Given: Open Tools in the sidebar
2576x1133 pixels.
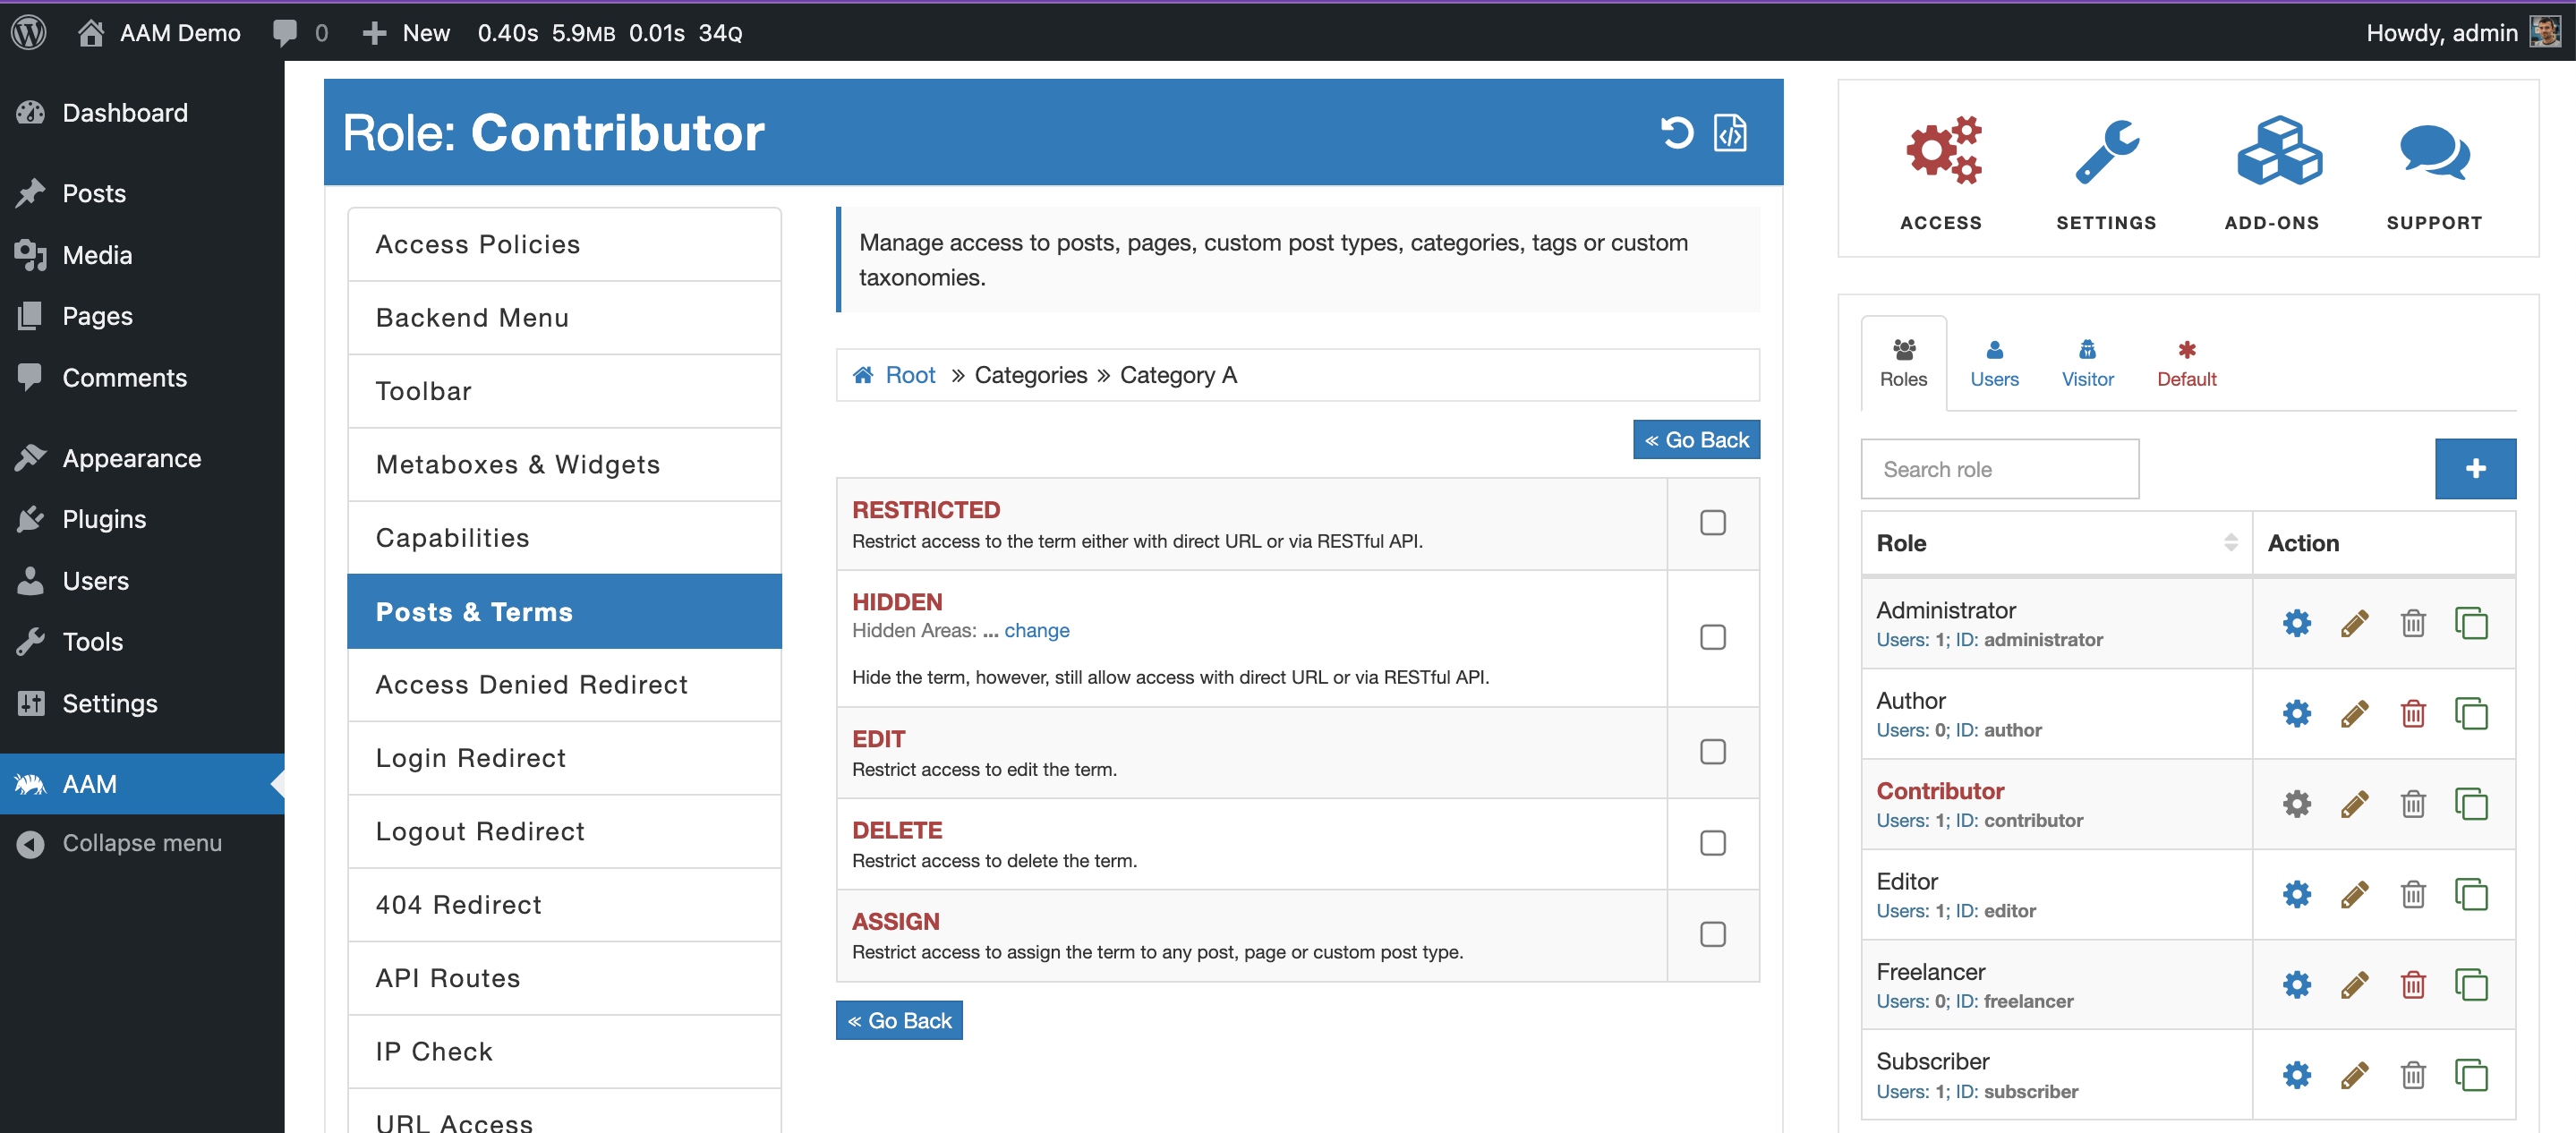Looking at the screenshot, I should pyautogui.click(x=142, y=642).
